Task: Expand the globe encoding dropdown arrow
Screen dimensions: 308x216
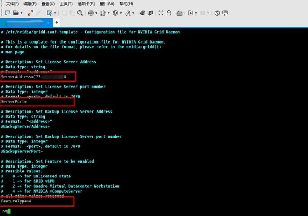Action: click(x=121, y=13)
